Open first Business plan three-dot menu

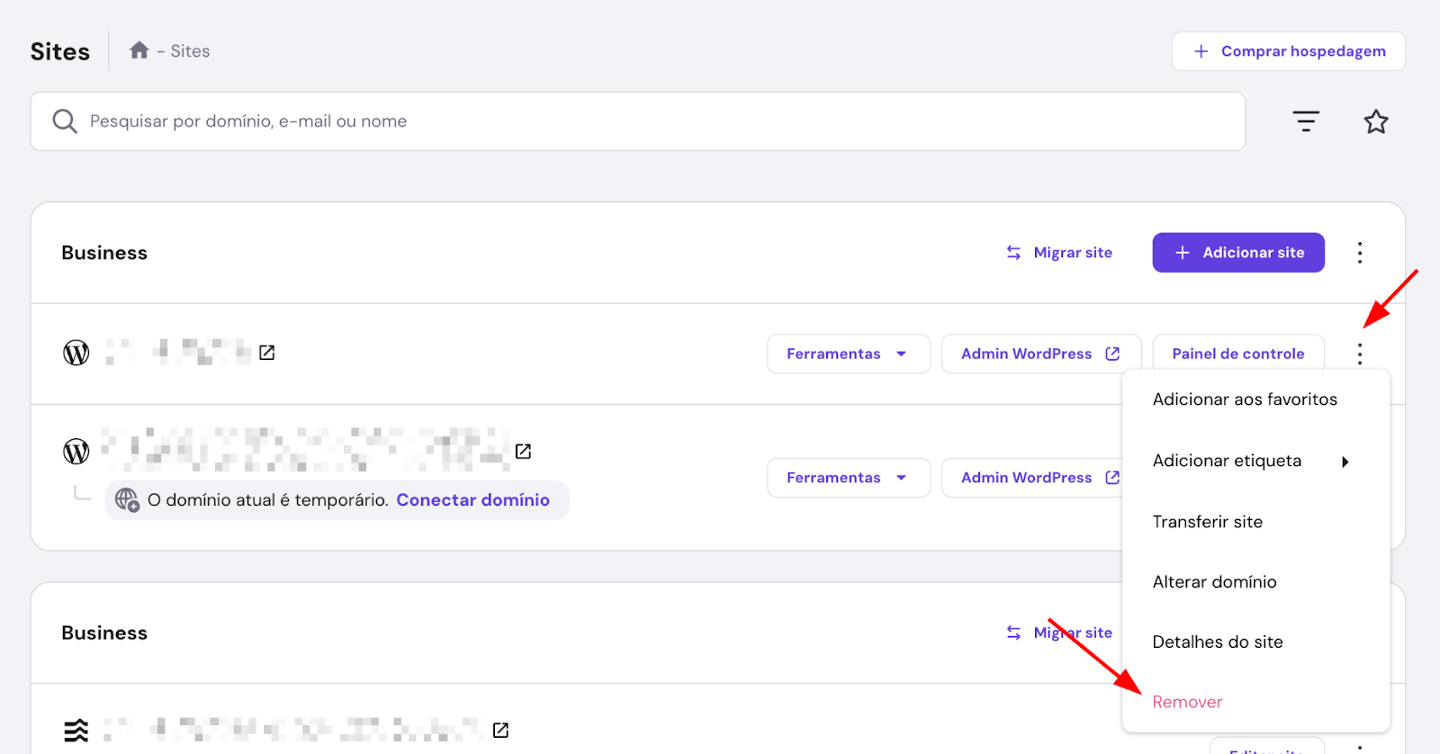tap(1359, 253)
